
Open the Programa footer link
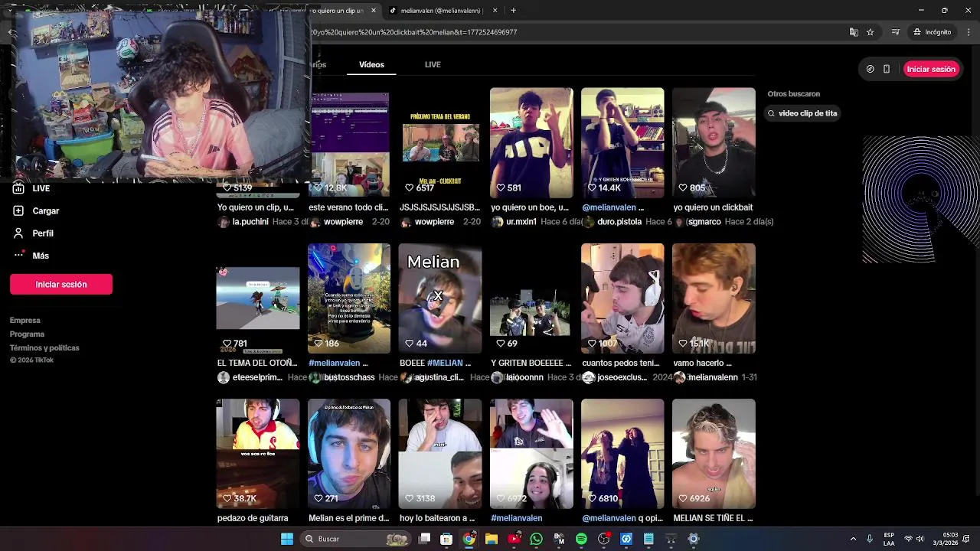click(x=27, y=334)
